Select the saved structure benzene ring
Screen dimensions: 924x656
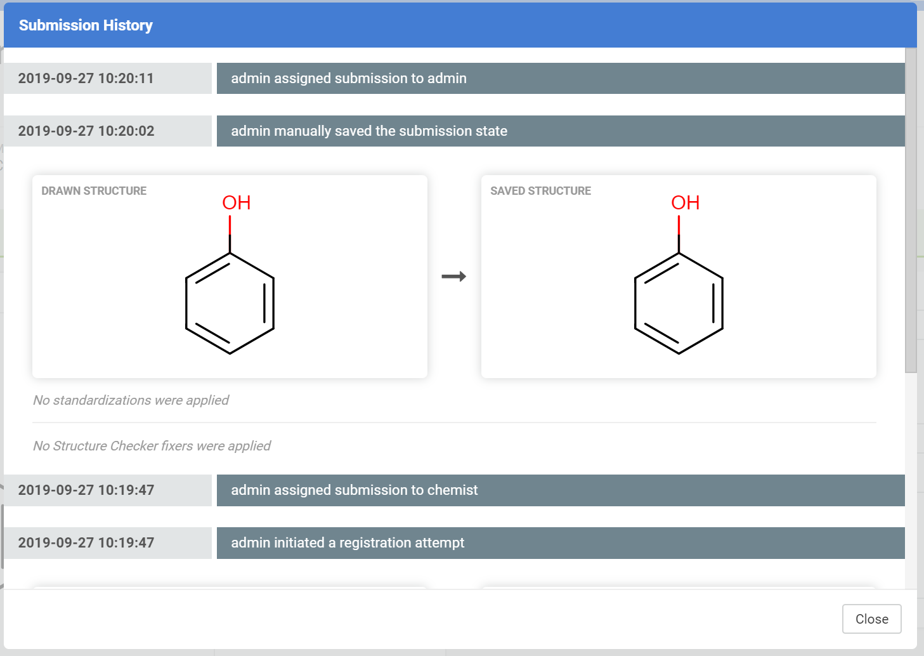pos(679,303)
